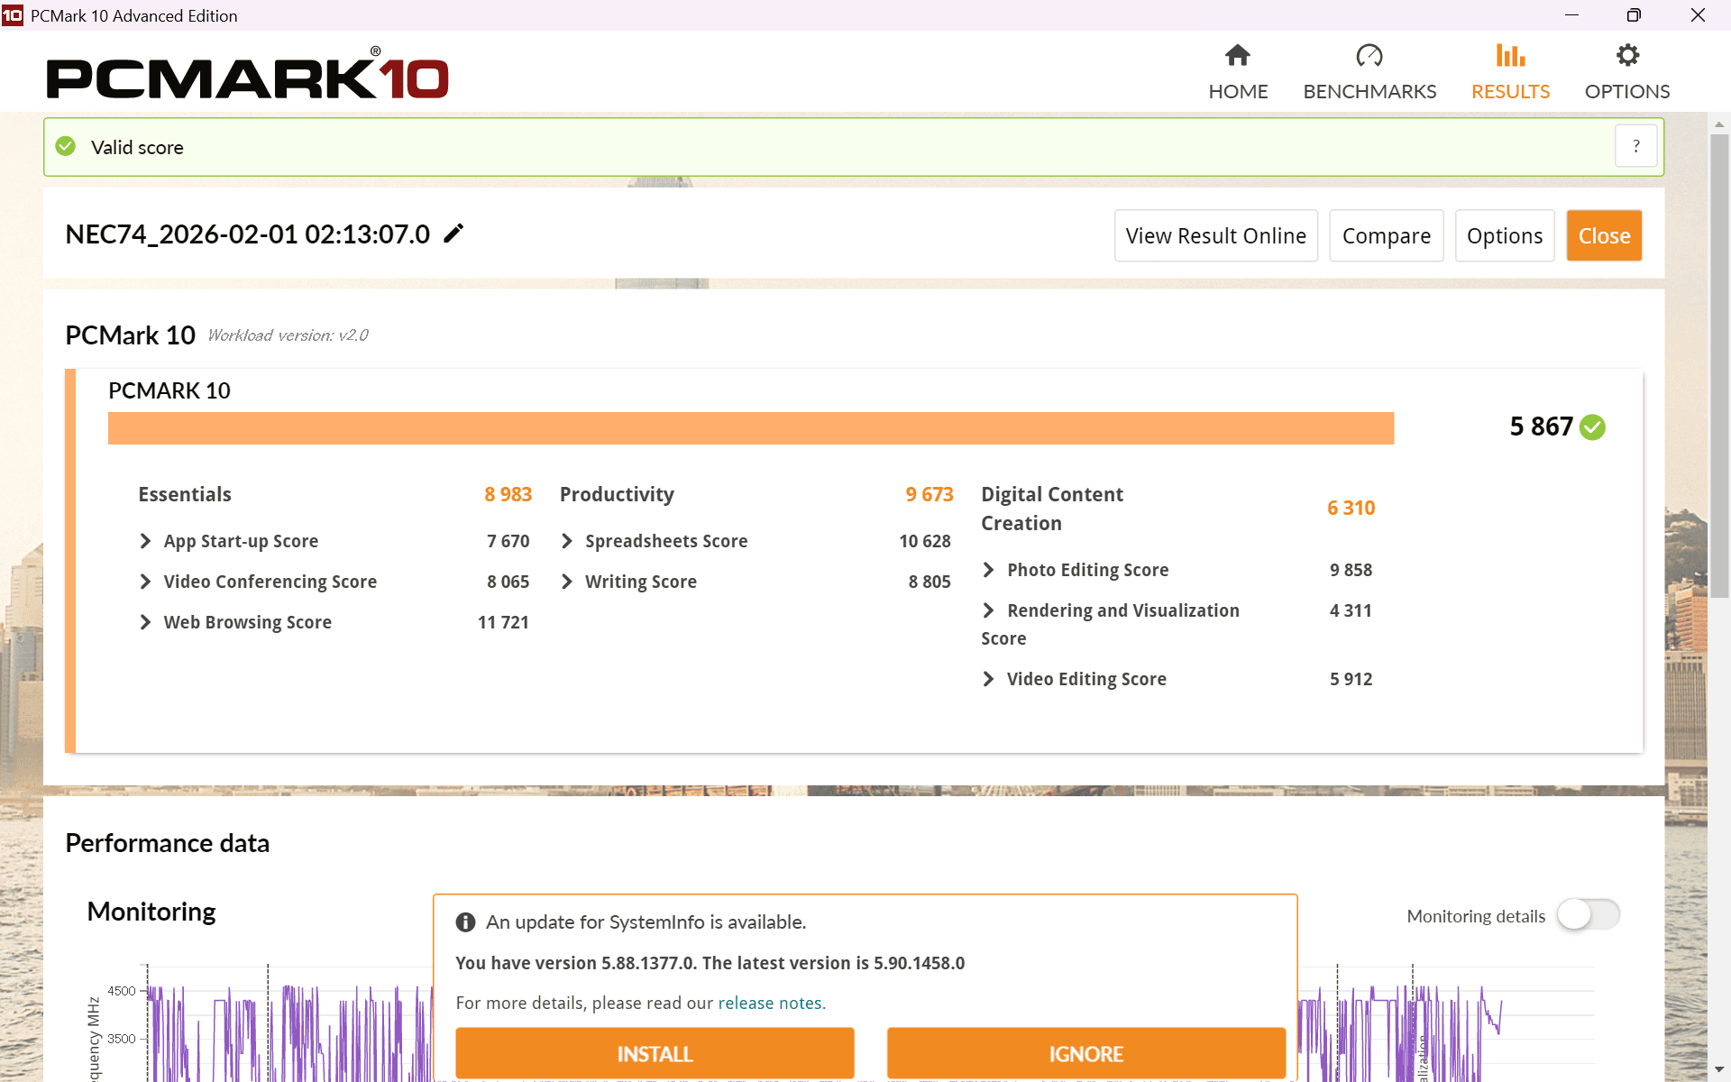The width and height of the screenshot is (1731, 1082).
Task: Expand the App Start-up Score details
Action: [x=147, y=541]
